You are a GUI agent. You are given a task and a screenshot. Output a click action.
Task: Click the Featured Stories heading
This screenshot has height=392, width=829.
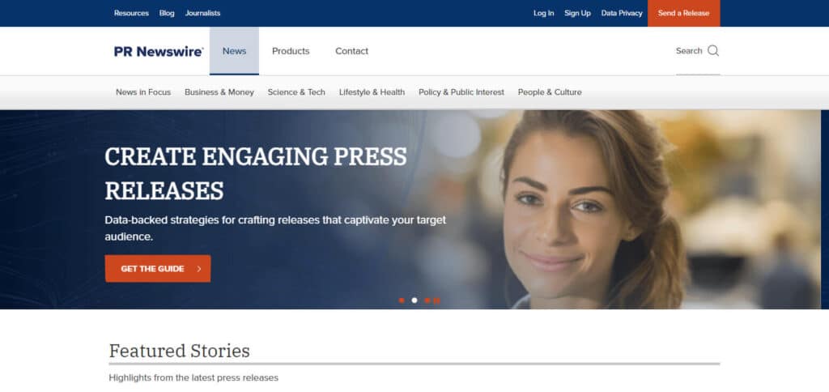(179, 351)
